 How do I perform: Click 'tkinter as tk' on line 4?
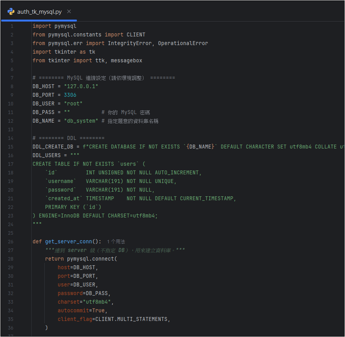pyautogui.click(x=75, y=52)
